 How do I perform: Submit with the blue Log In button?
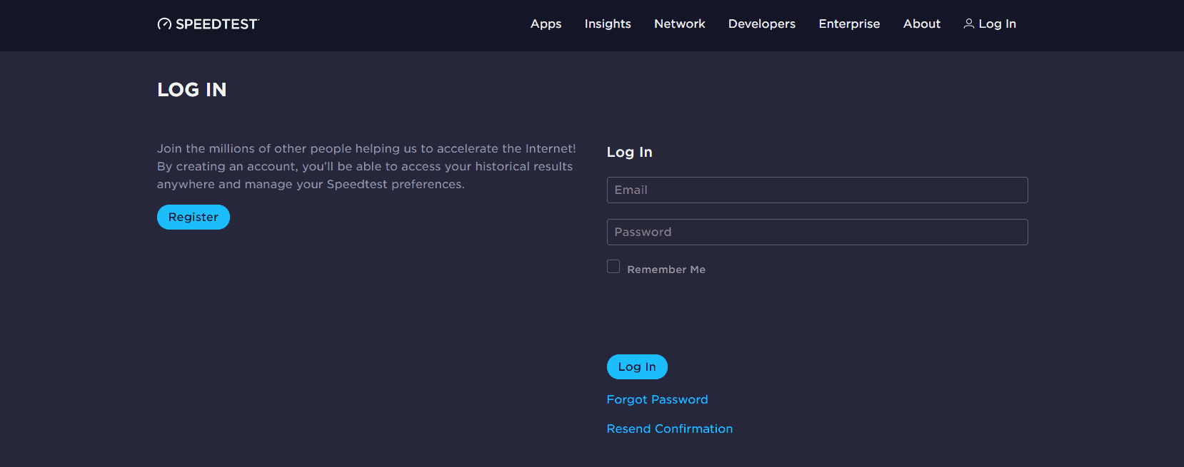click(637, 367)
